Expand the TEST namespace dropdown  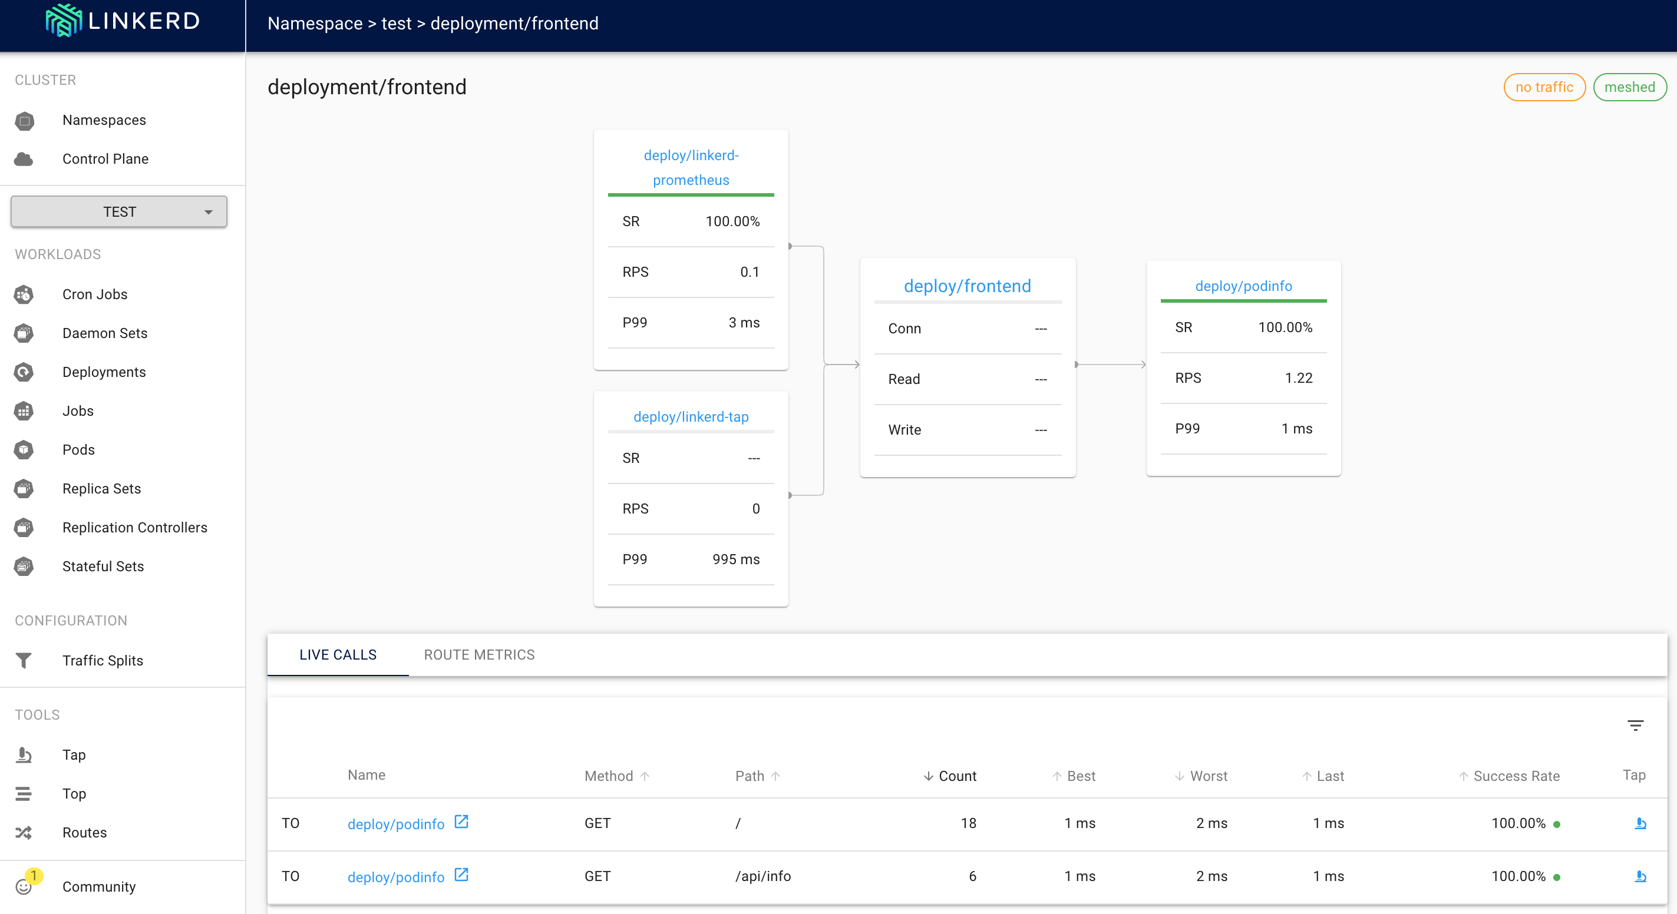point(119,212)
